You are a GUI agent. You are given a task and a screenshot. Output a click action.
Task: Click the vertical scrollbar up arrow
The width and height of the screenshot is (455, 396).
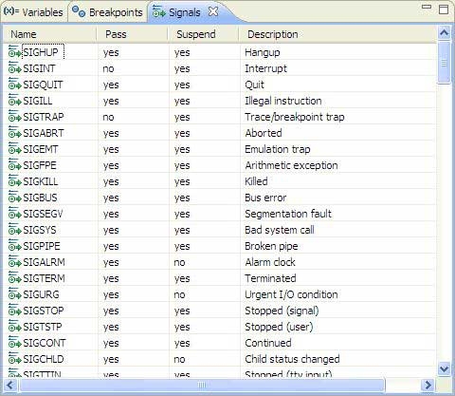tap(445, 33)
